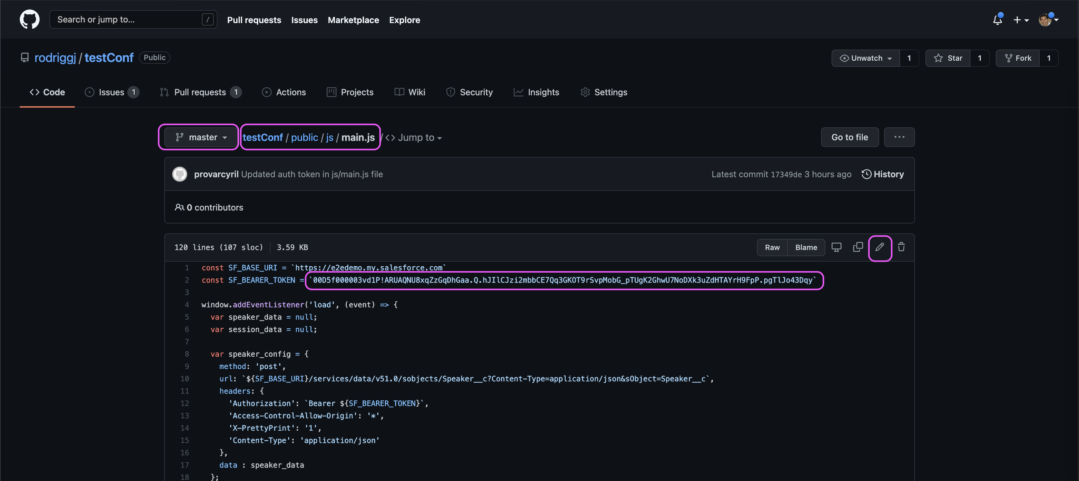
Task: Open the Actions tab
Action: 284,92
